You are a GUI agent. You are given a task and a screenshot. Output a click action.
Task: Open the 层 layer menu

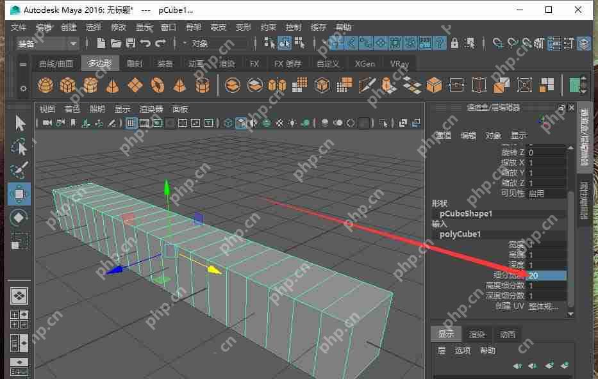(x=442, y=350)
